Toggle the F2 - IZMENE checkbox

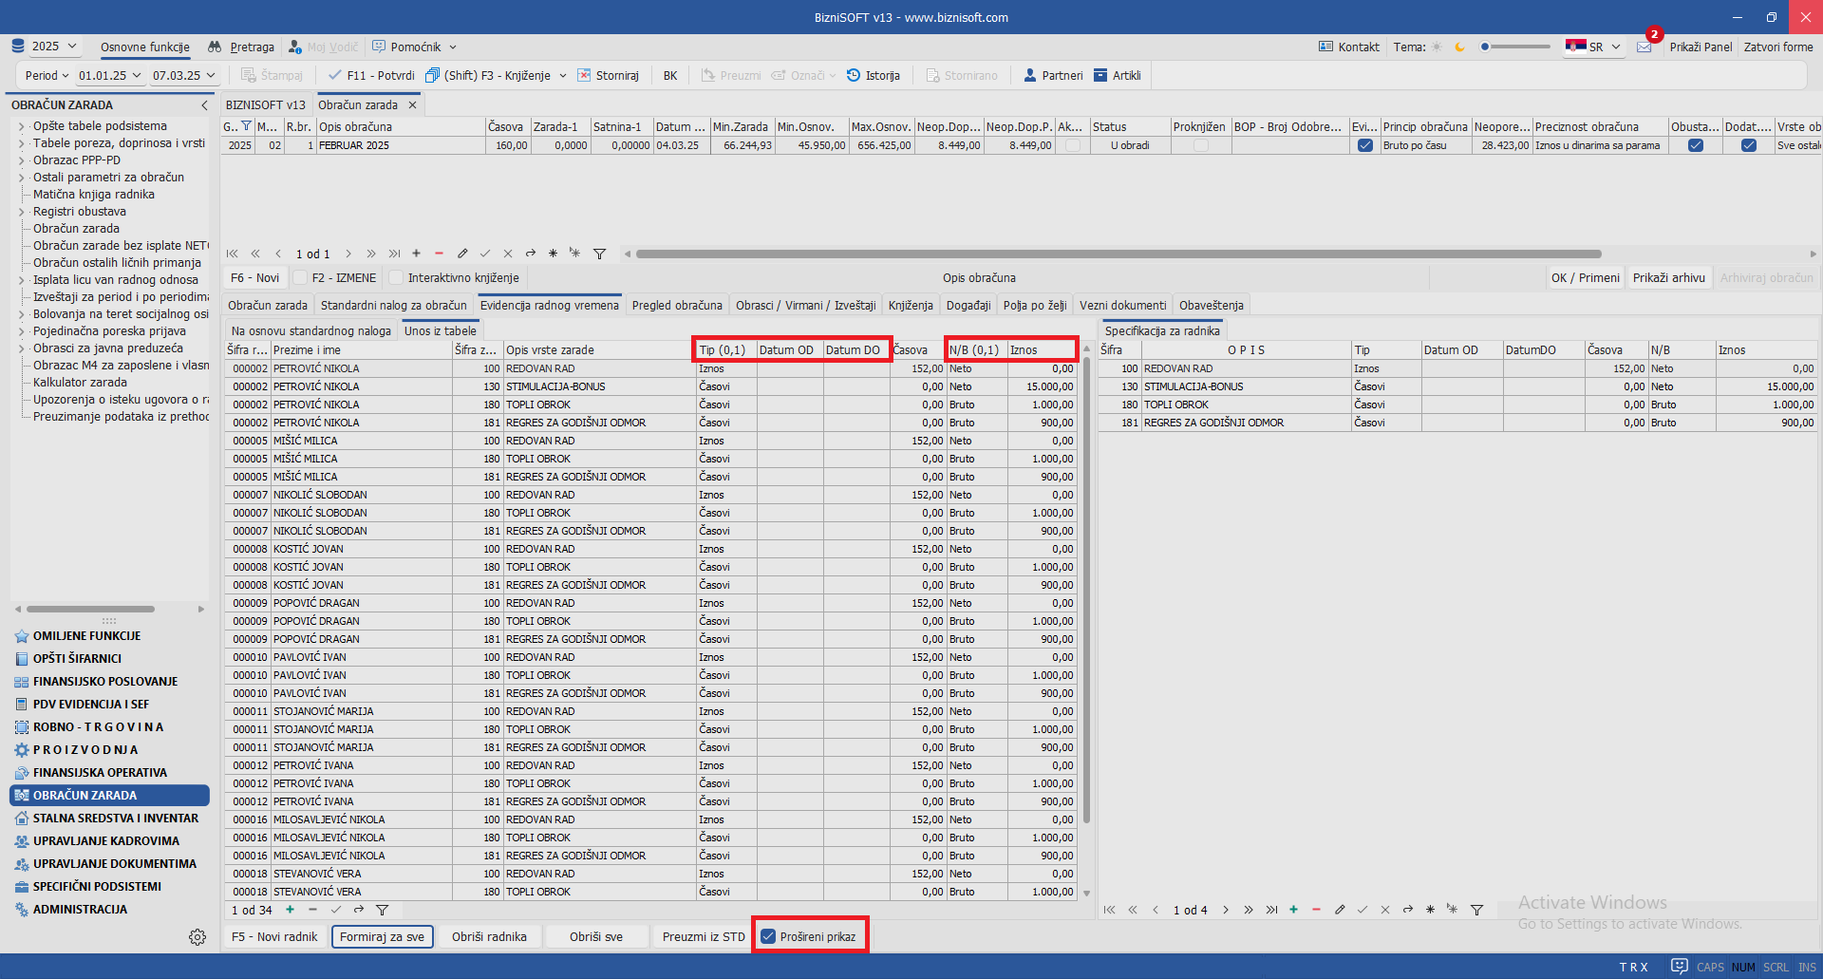tap(300, 278)
